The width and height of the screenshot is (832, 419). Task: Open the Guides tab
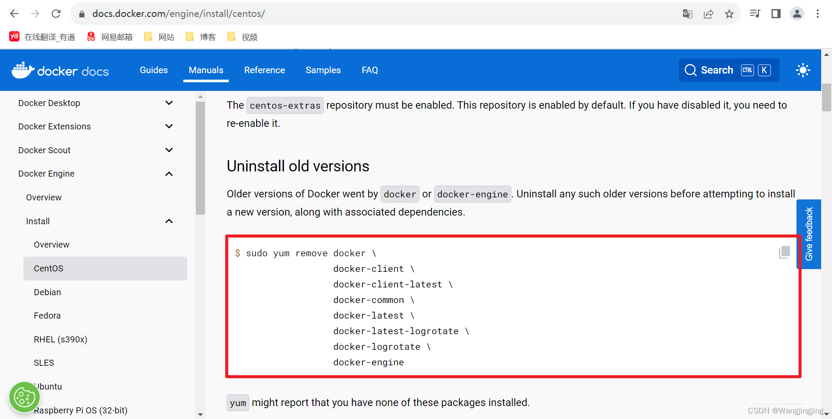coord(154,70)
